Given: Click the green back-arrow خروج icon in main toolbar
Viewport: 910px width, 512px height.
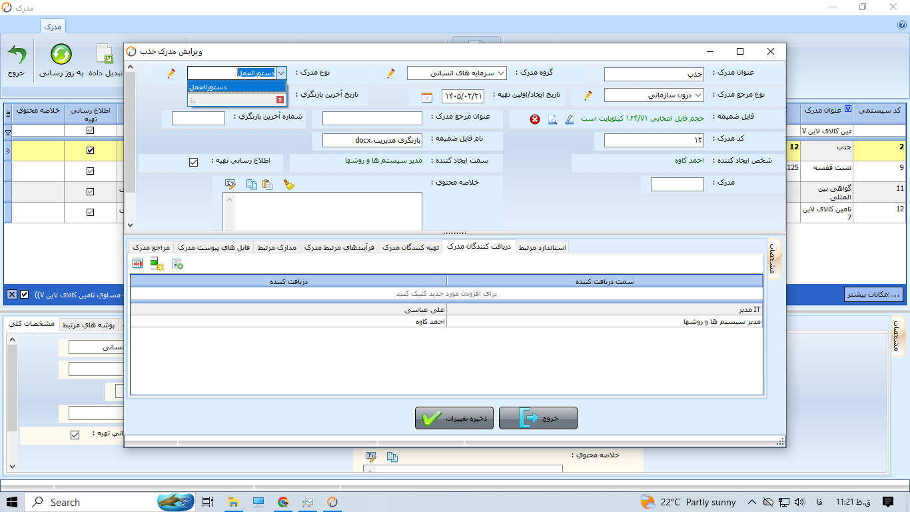Looking at the screenshot, I should pyautogui.click(x=17, y=55).
